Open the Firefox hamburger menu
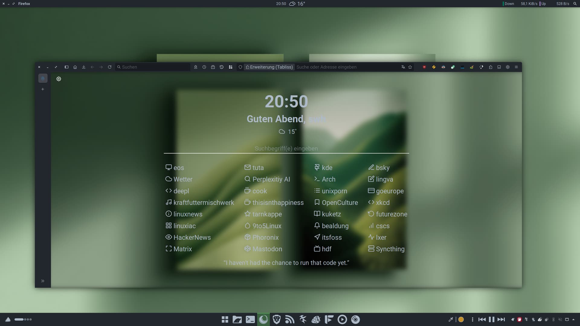 516,67
